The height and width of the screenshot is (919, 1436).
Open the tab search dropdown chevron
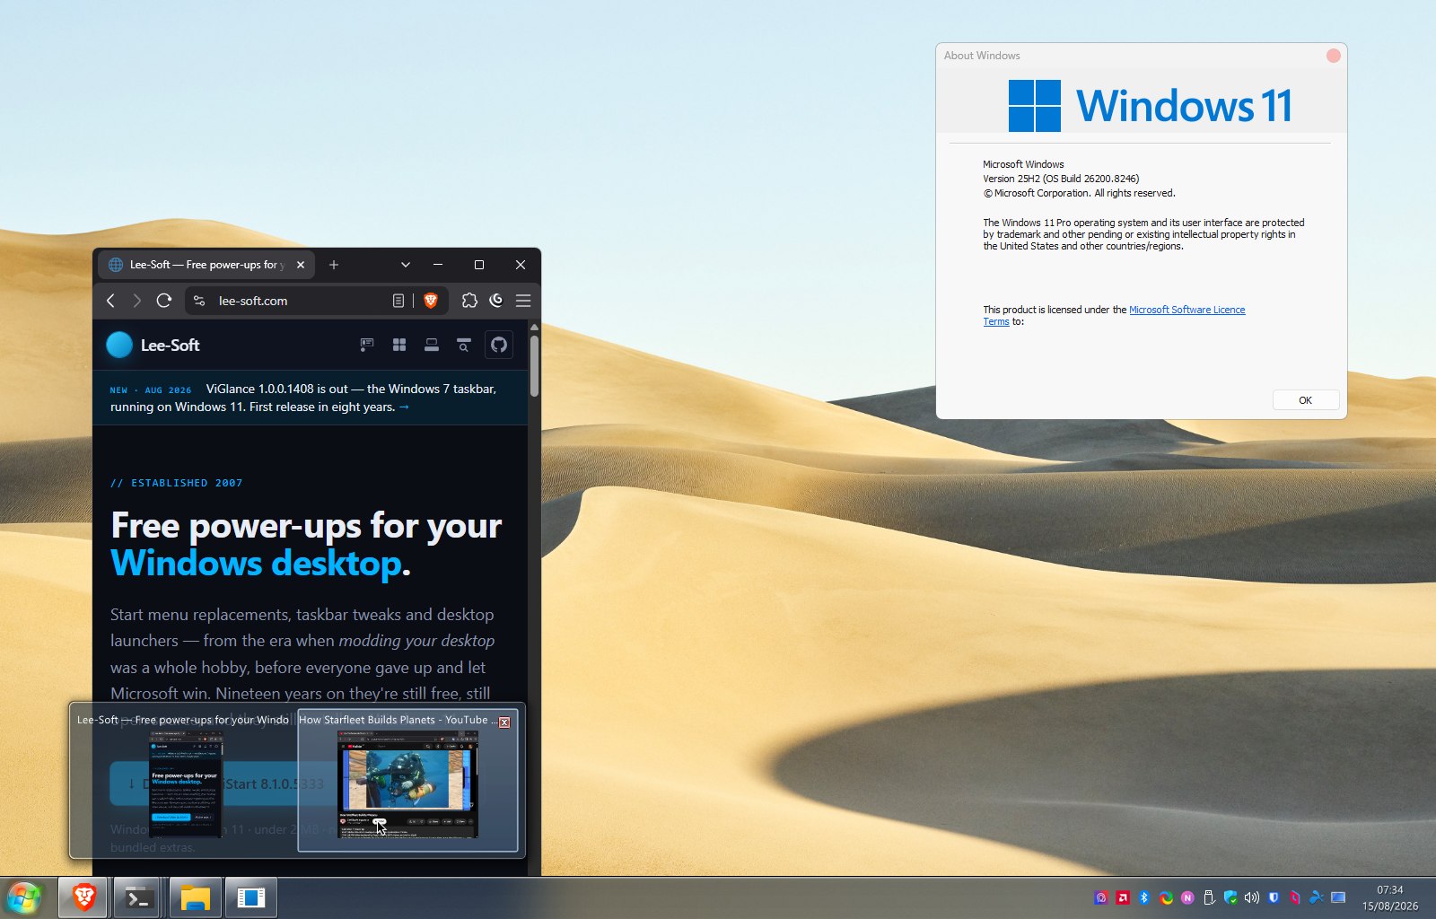(x=406, y=265)
